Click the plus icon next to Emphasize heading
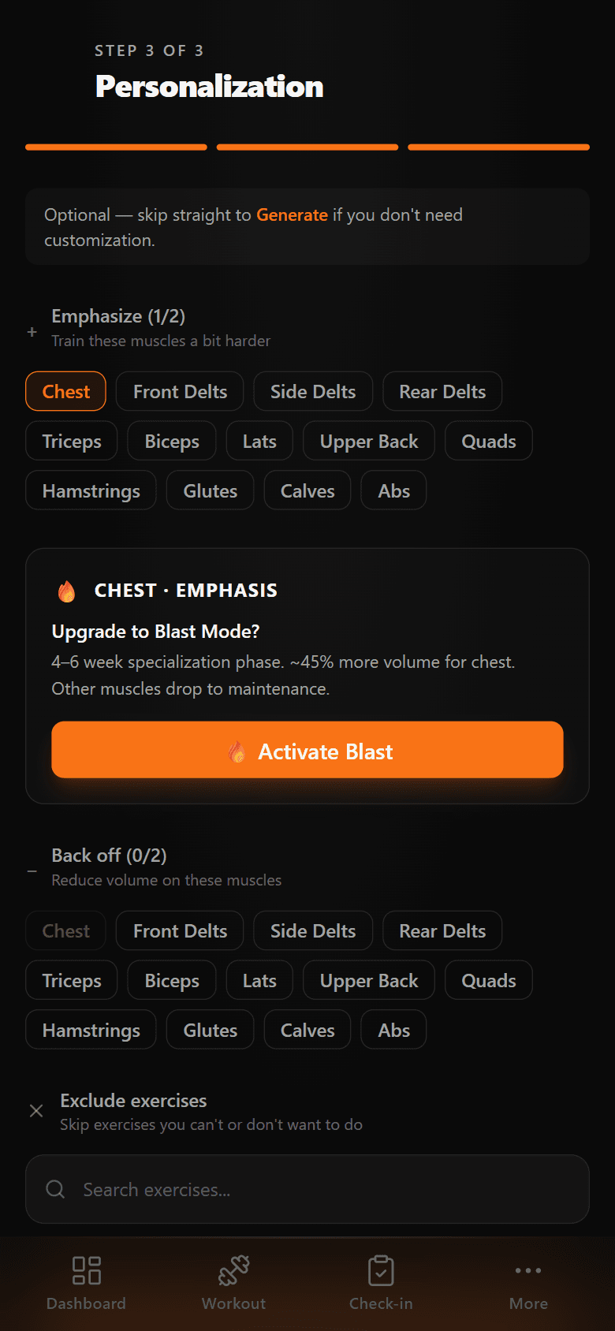 [x=32, y=332]
